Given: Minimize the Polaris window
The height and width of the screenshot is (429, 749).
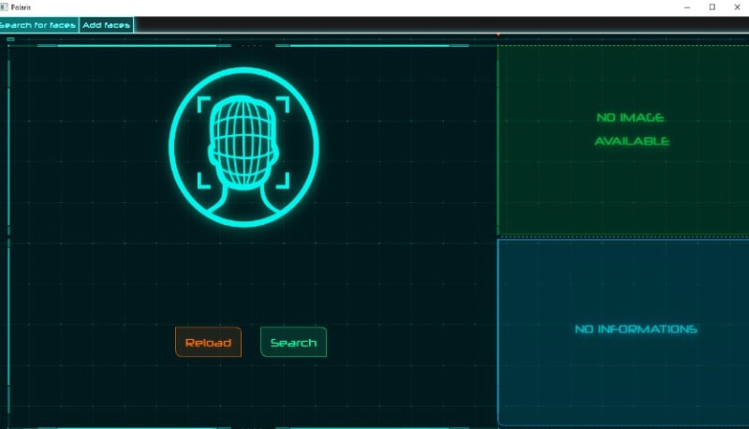Looking at the screenshot, I should [x=687, y=7].
